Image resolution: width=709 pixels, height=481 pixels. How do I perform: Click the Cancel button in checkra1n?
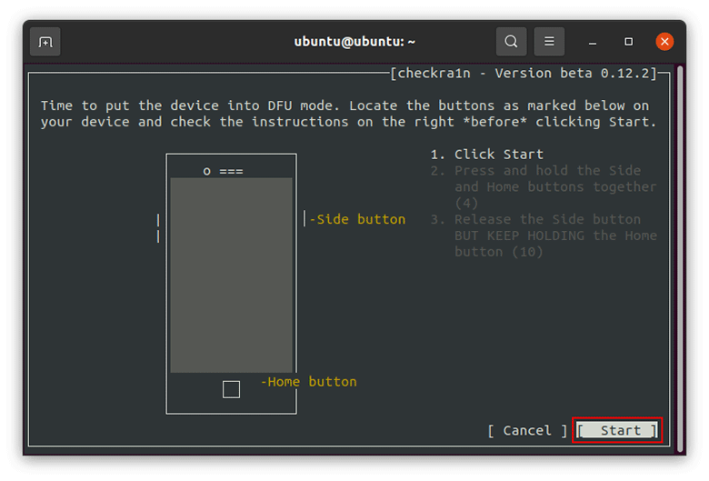[x=527, y=430]
